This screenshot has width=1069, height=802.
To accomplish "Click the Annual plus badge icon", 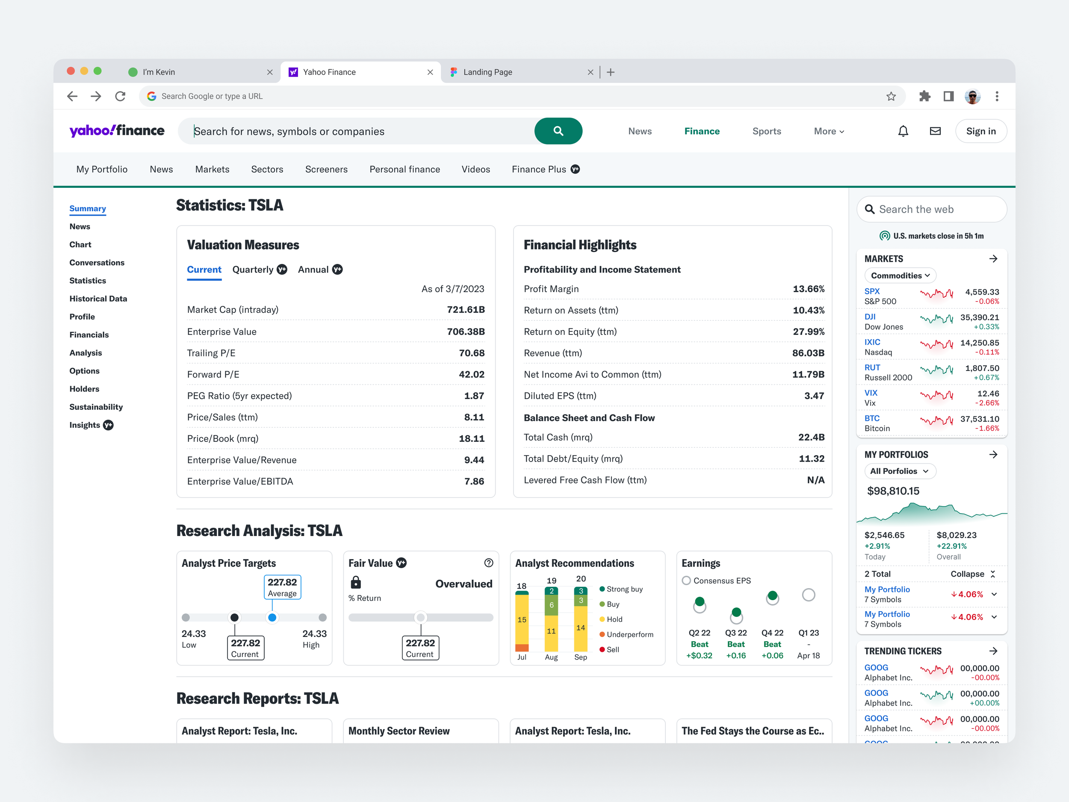I will (x=337, y=269).
